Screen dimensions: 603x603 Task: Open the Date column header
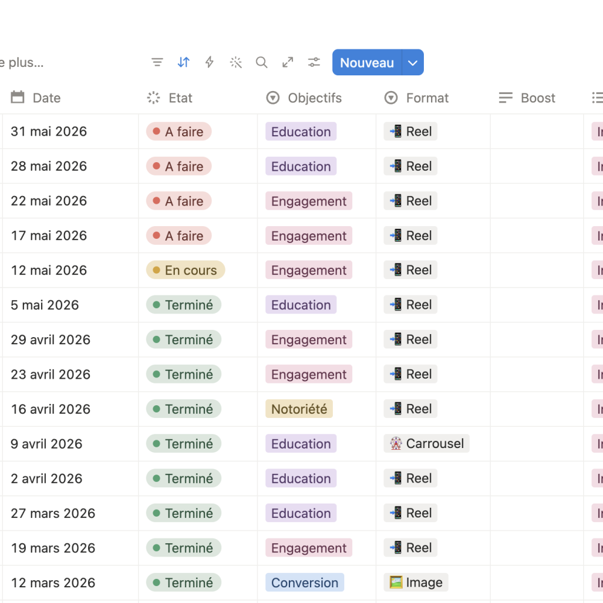tap(71, 98)
